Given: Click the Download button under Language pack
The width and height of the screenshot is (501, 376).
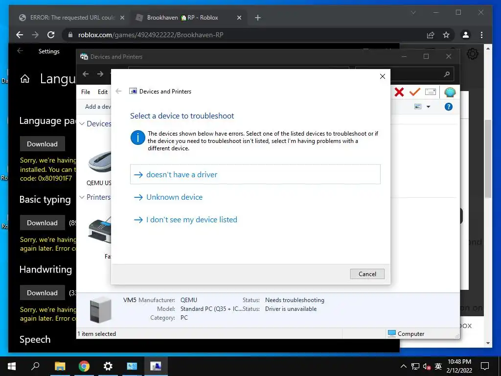Looking at the screenshot, I should point(42,144).
